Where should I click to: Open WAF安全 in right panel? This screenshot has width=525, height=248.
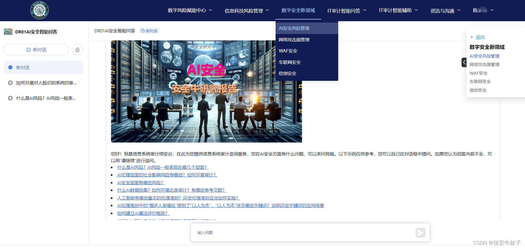click(479, 73)
